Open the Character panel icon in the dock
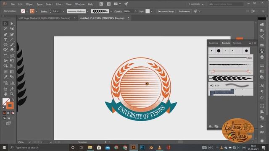Viewport: 269px width, 151px height. (x=262, y=86)
